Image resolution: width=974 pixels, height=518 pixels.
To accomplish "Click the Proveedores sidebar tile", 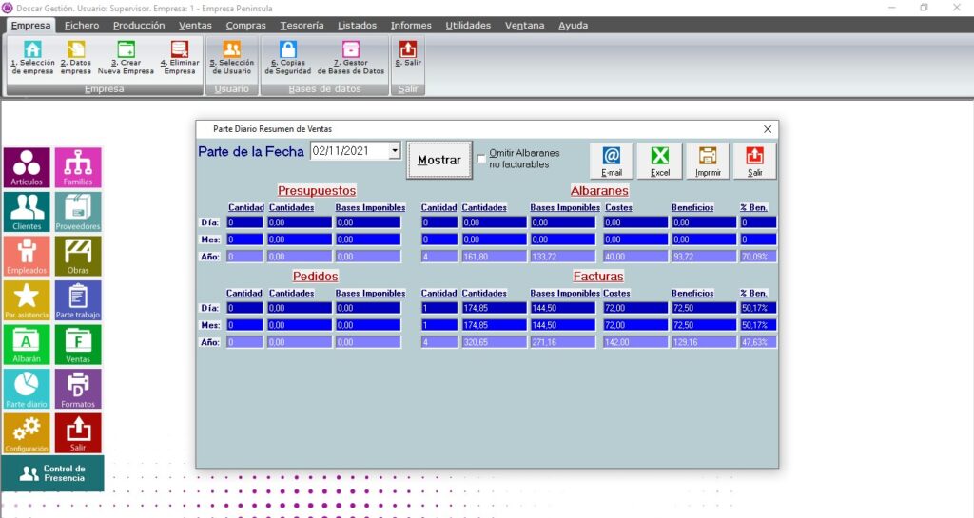I will [x=78, y=212].
